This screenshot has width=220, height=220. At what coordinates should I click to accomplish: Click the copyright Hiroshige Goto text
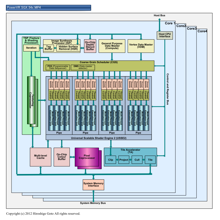[43, 214]
